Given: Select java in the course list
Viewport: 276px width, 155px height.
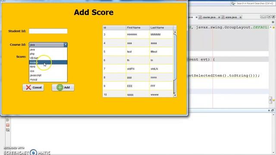Looking at the screenshot, I should [48, 50].
